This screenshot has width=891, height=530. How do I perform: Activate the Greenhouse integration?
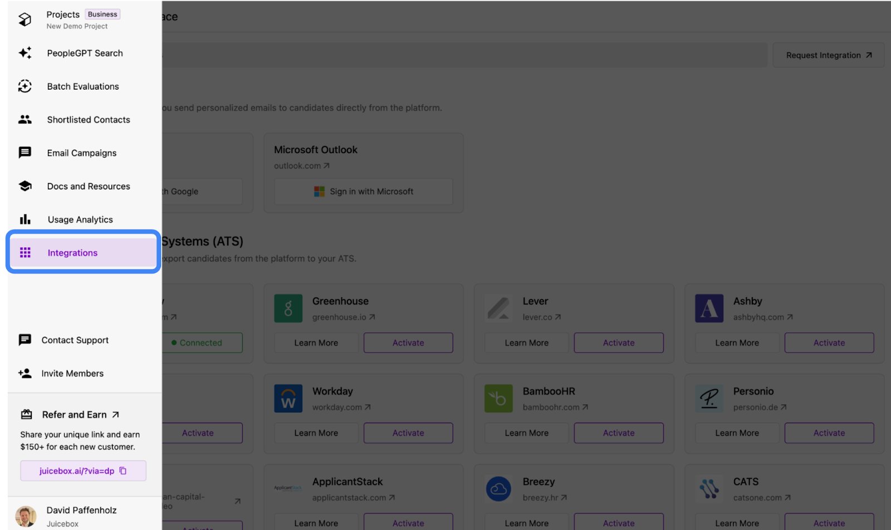click(x=408, y=343)
